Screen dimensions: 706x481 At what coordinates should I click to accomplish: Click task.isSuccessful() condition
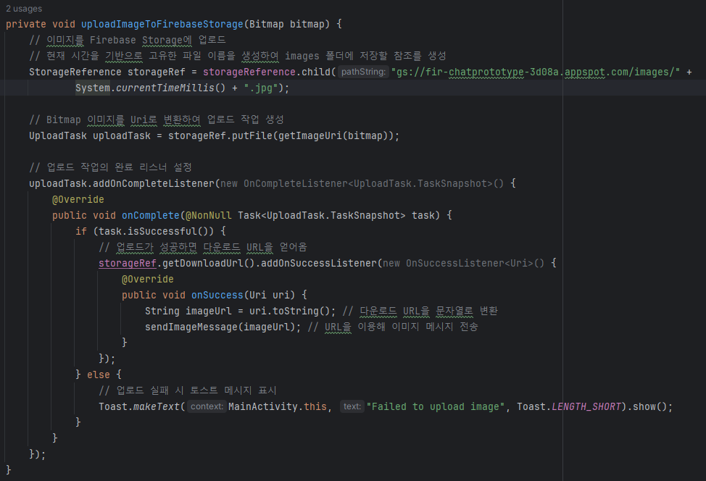point(157,231)
